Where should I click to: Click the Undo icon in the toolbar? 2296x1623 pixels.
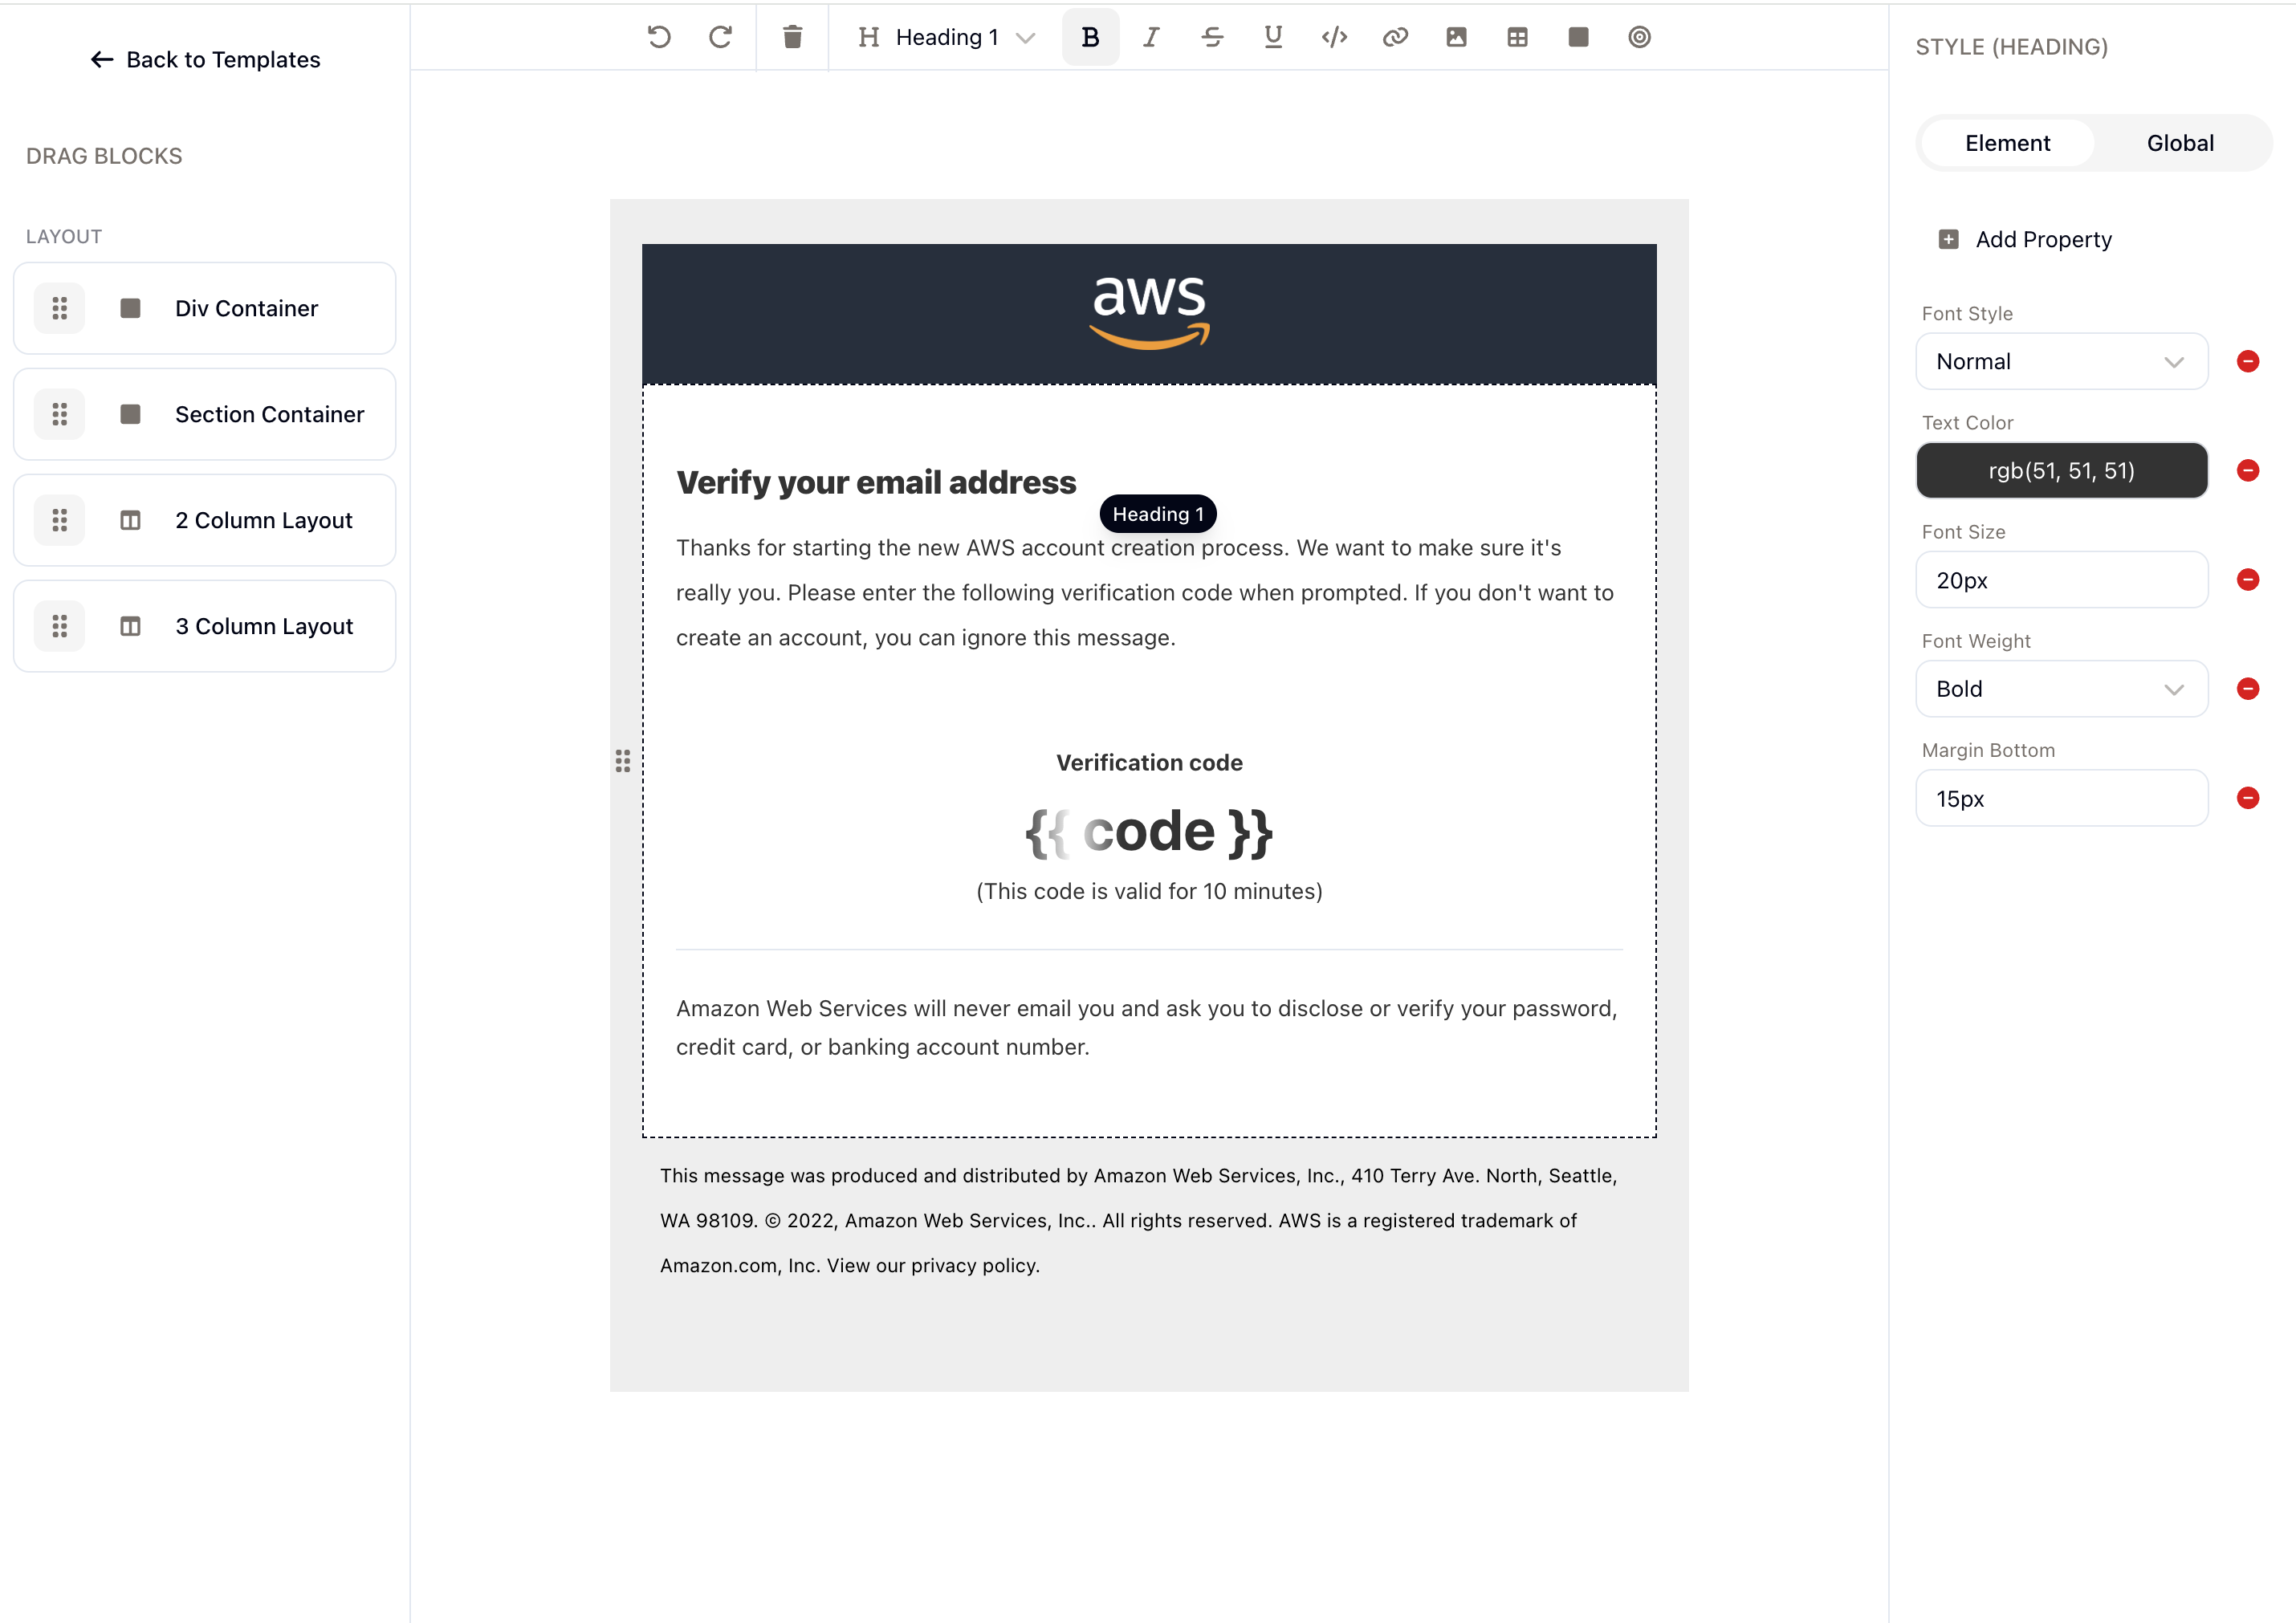[x=658, y=37]
